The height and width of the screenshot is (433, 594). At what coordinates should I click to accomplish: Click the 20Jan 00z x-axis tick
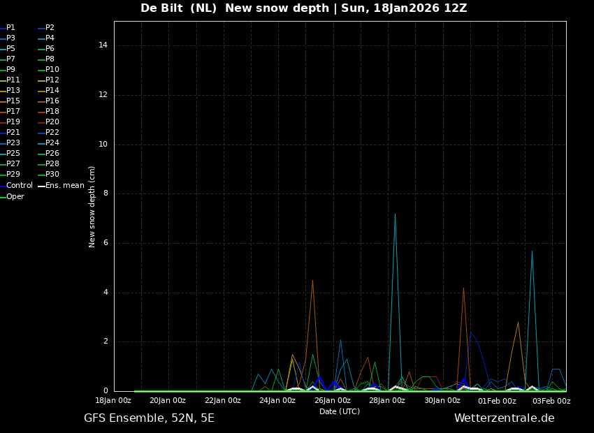[x=168, y=401]
